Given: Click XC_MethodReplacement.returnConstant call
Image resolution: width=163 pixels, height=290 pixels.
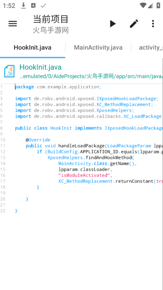Looking at the screenshot, I should pyautogui.click(x=106, y=181).
